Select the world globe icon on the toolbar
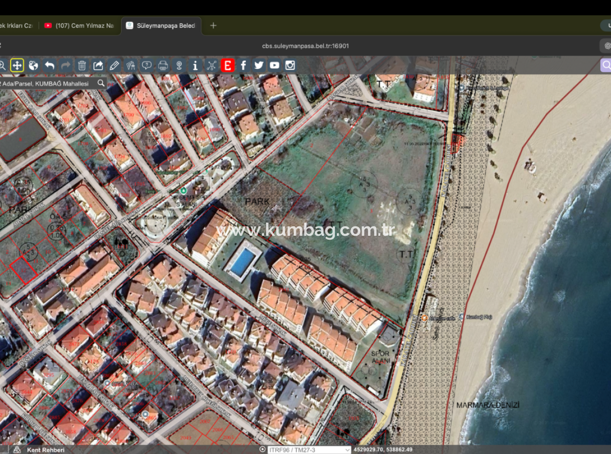611x454 pixels. pyautogui.click(x=32, y=65)
